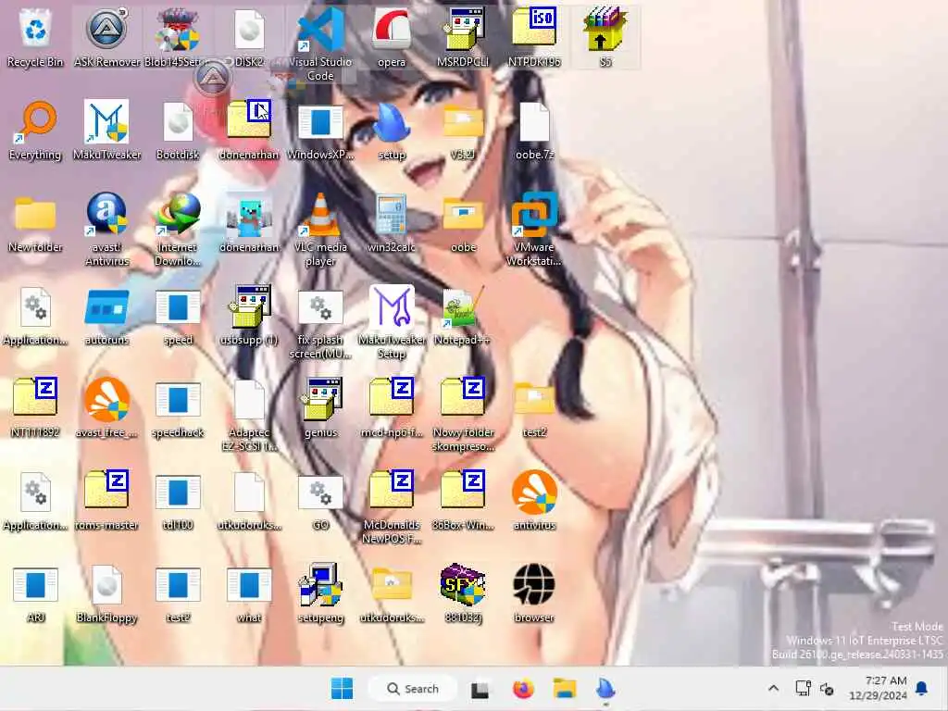The image size is (948, 711).
Task: Select the avast! Antivirus shortcut
Action: pos(107,230)
